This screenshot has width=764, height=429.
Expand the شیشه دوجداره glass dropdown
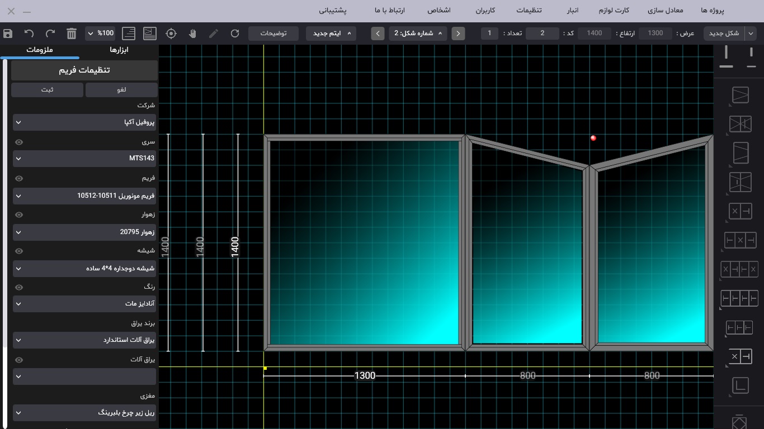tap(84, 269)
